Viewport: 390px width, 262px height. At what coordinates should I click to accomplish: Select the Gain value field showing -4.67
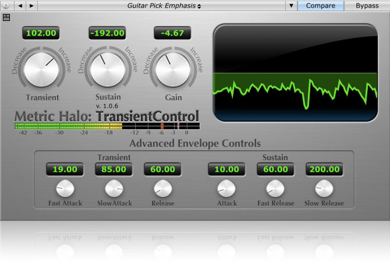(x=172, y=33)
